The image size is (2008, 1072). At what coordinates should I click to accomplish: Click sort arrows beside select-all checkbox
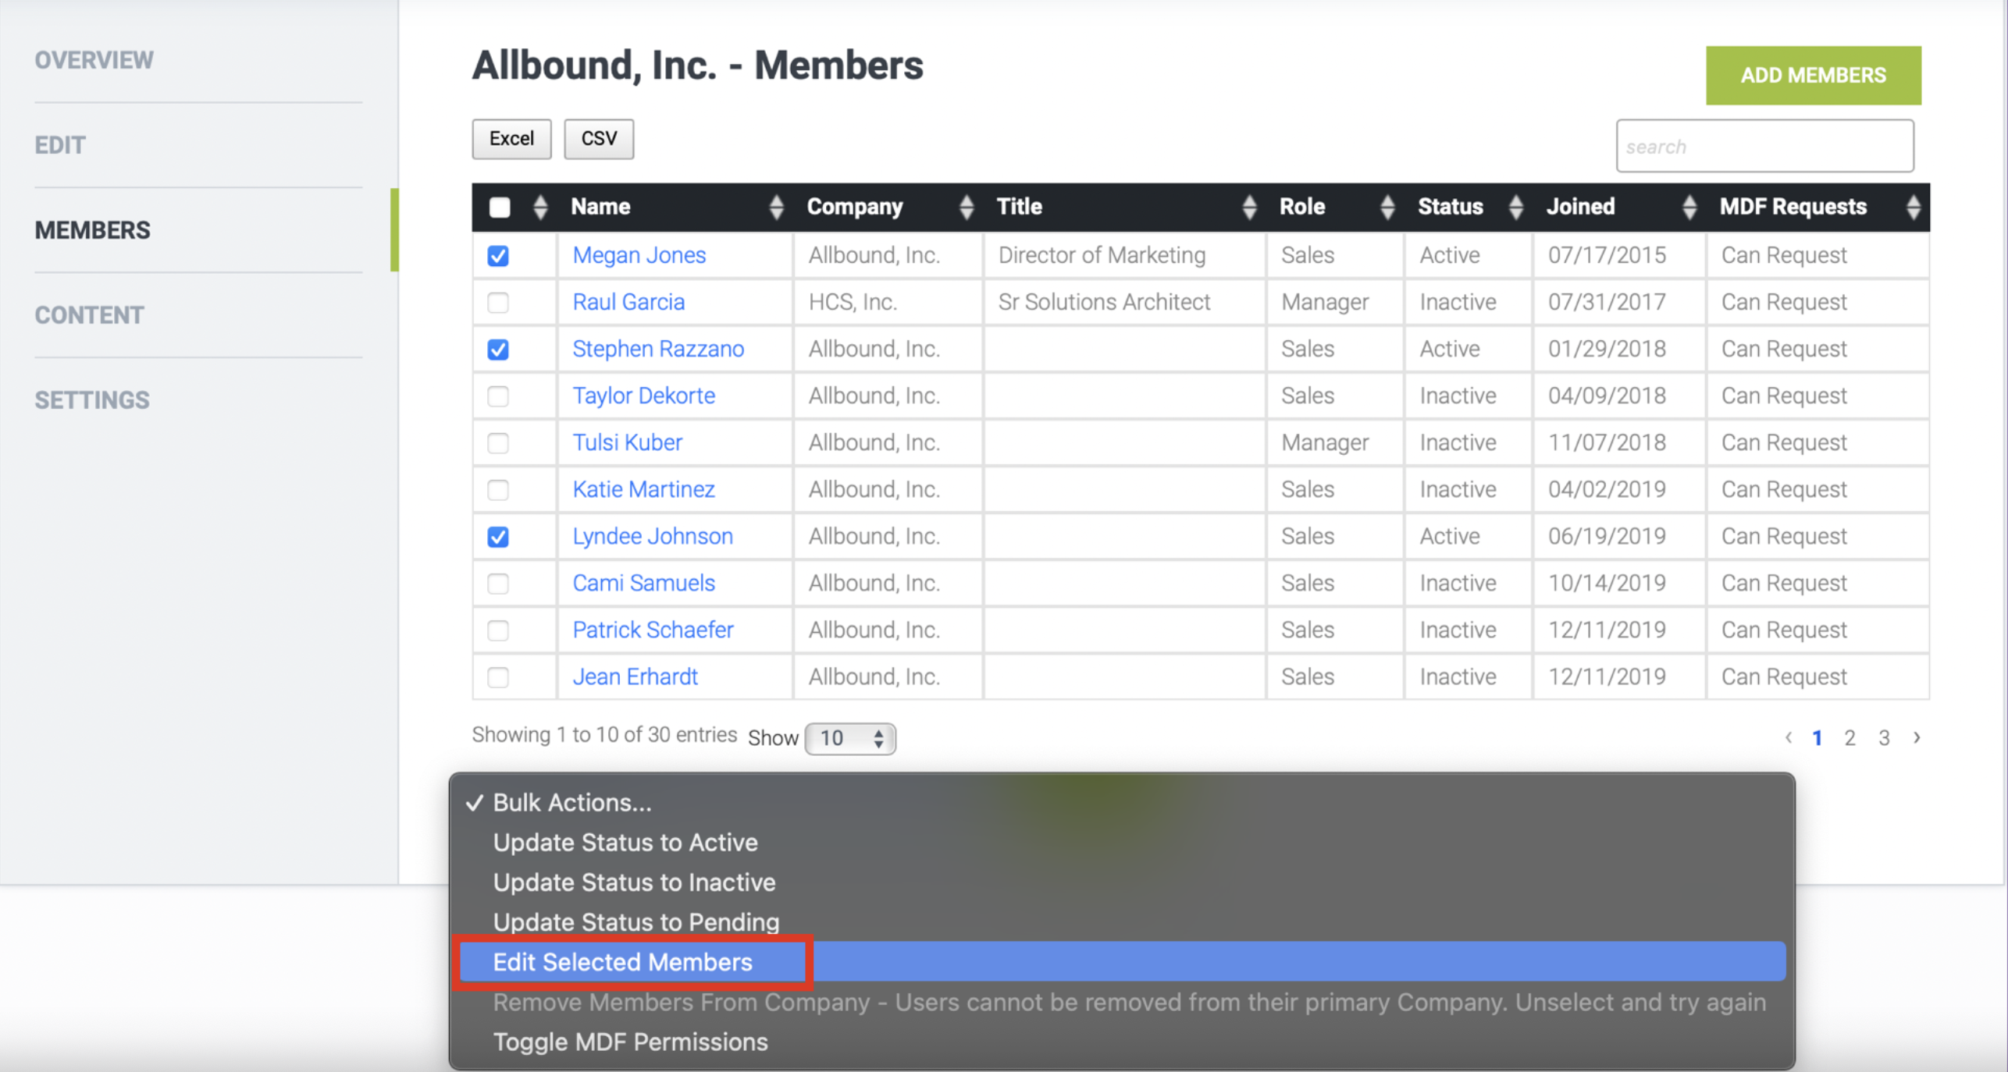(539, 207)
